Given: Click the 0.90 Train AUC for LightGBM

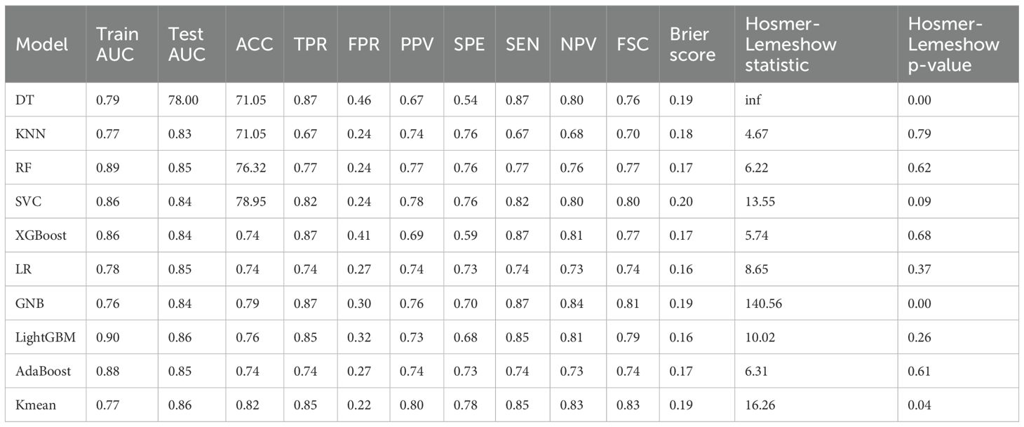Looking at the screenshot, I should tap(107, 337).
